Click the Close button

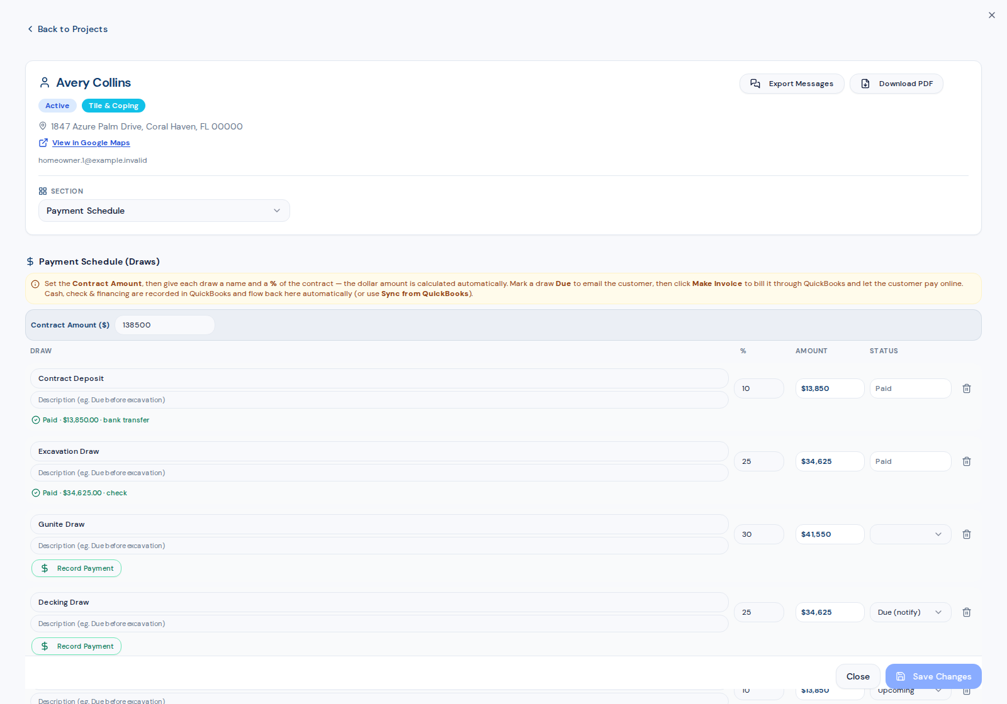858,676
